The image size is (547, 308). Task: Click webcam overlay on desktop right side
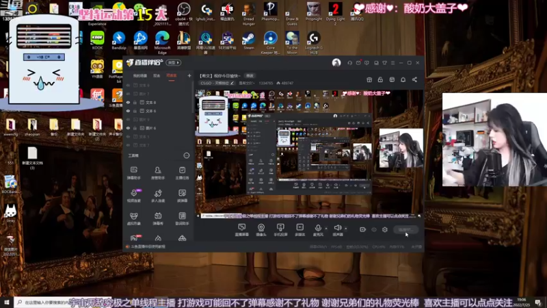494,140
